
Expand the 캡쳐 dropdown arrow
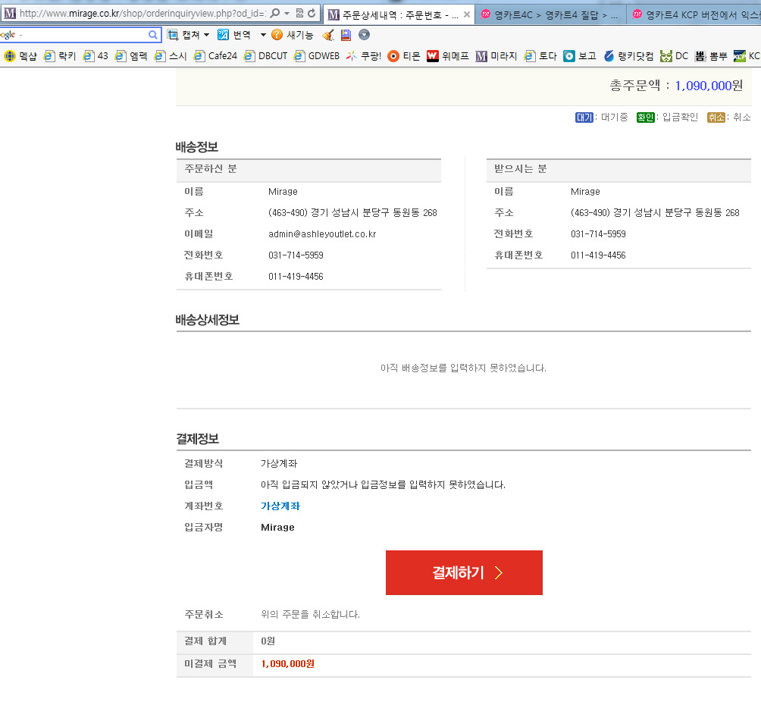pyautogui.click(x=205, y=35)
